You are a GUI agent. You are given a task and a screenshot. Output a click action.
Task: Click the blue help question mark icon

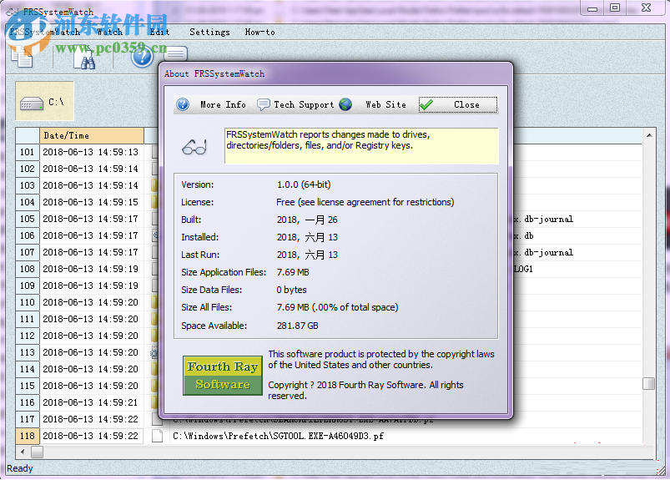pyautogui.click(x=142, y=57)
